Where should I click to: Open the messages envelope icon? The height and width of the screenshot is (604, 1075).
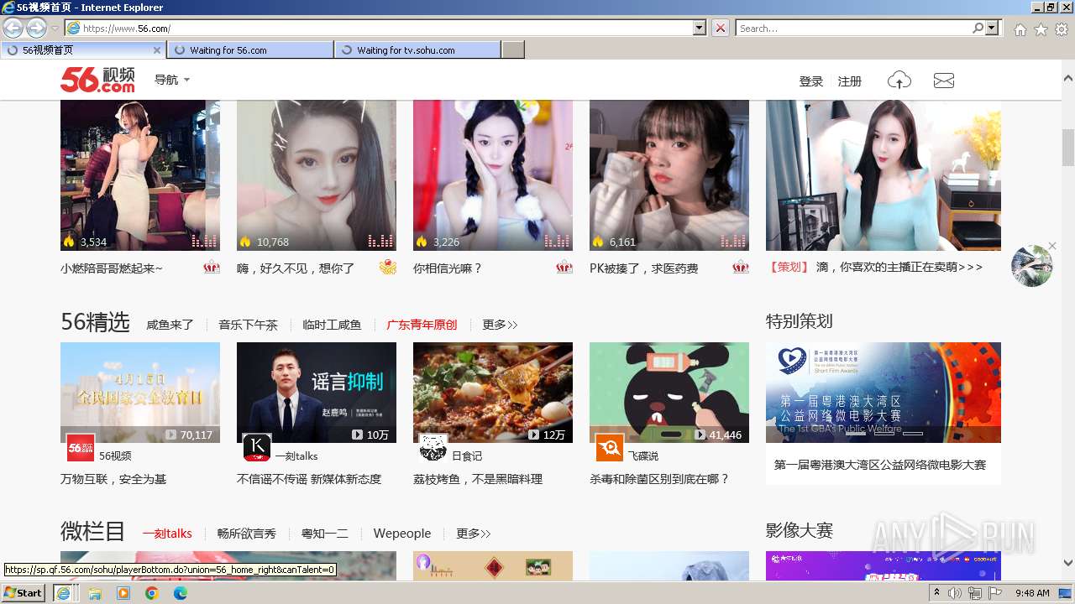coord(944,81)
